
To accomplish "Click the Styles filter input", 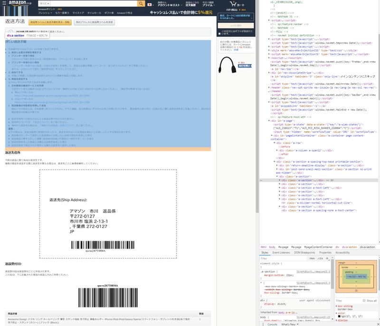I will pyautogui.click(x=284, y=259).
